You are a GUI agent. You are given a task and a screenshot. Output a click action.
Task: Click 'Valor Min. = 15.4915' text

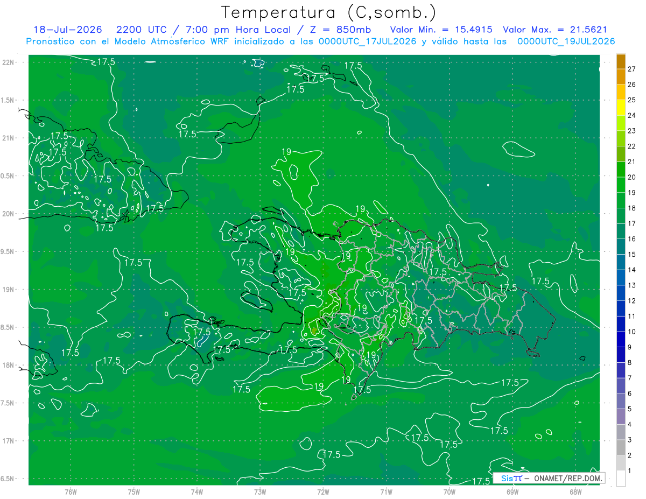(x=441, y=30)
